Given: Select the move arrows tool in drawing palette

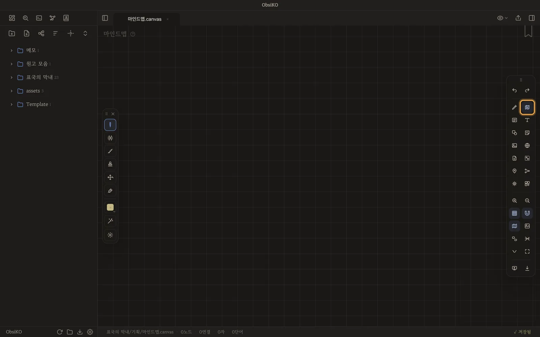Looking at the screenshot, I should (110, 177).
